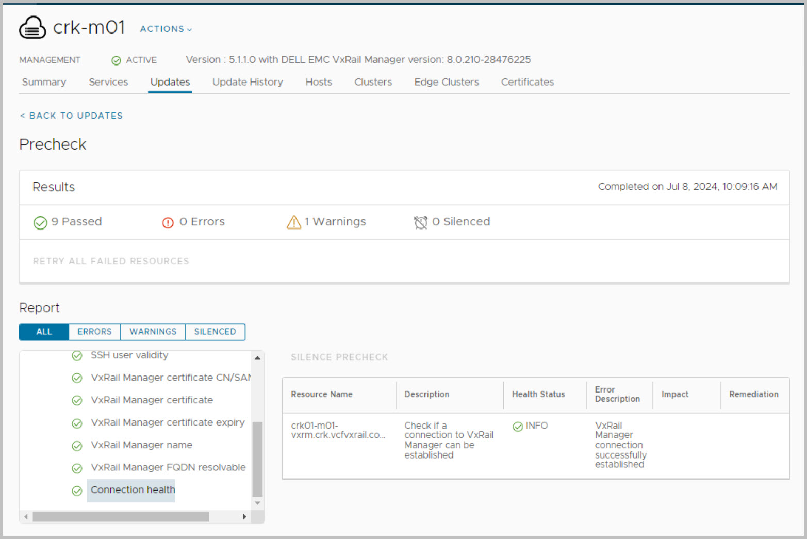Click the INFO health status icon
Viewport: 807px width, 539px height.
point(518,426)
